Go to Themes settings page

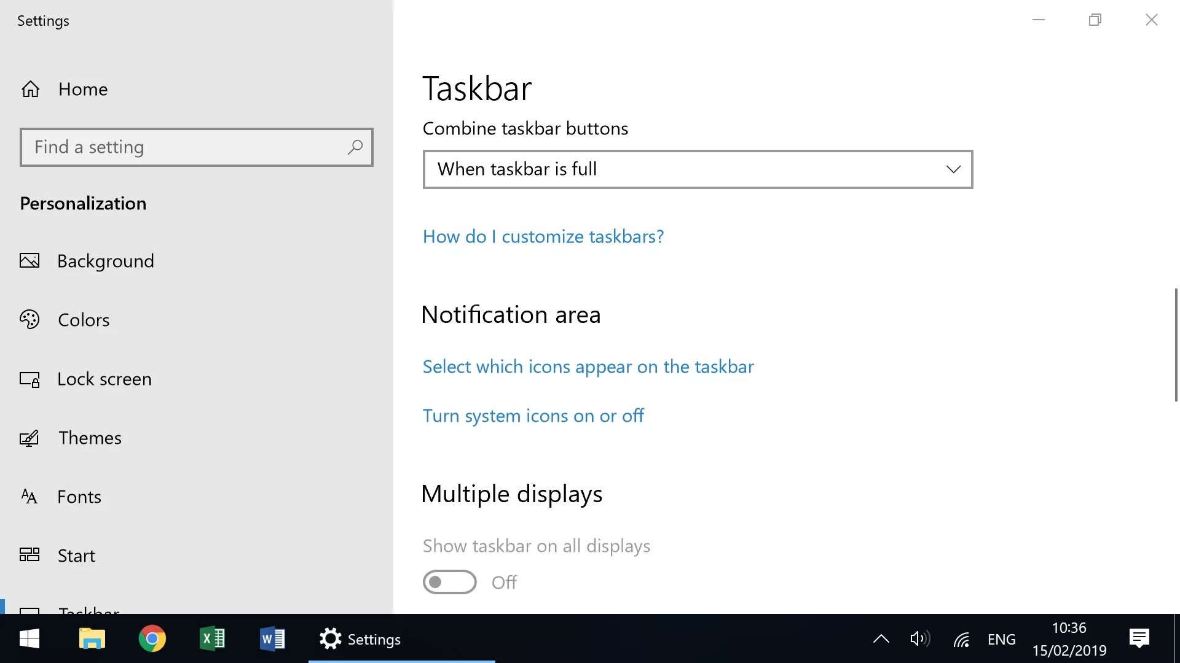(90, 438)
